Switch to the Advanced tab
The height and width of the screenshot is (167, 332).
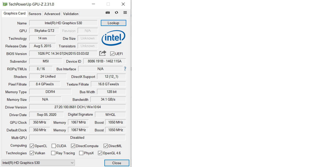coord(52,14)
